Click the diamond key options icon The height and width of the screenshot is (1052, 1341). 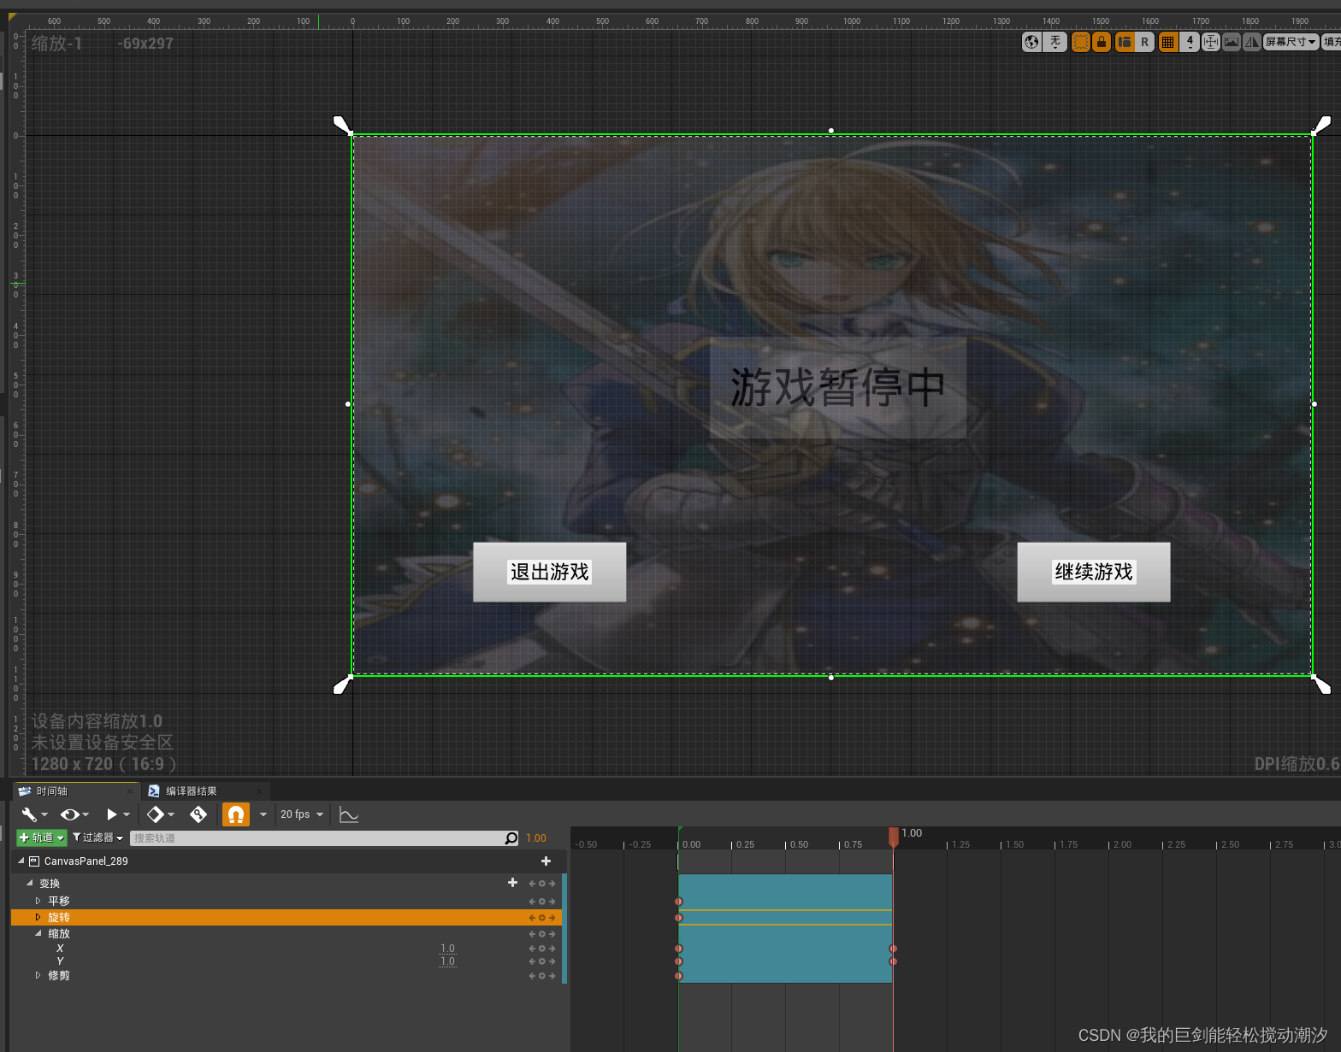[x=155, y=814]
